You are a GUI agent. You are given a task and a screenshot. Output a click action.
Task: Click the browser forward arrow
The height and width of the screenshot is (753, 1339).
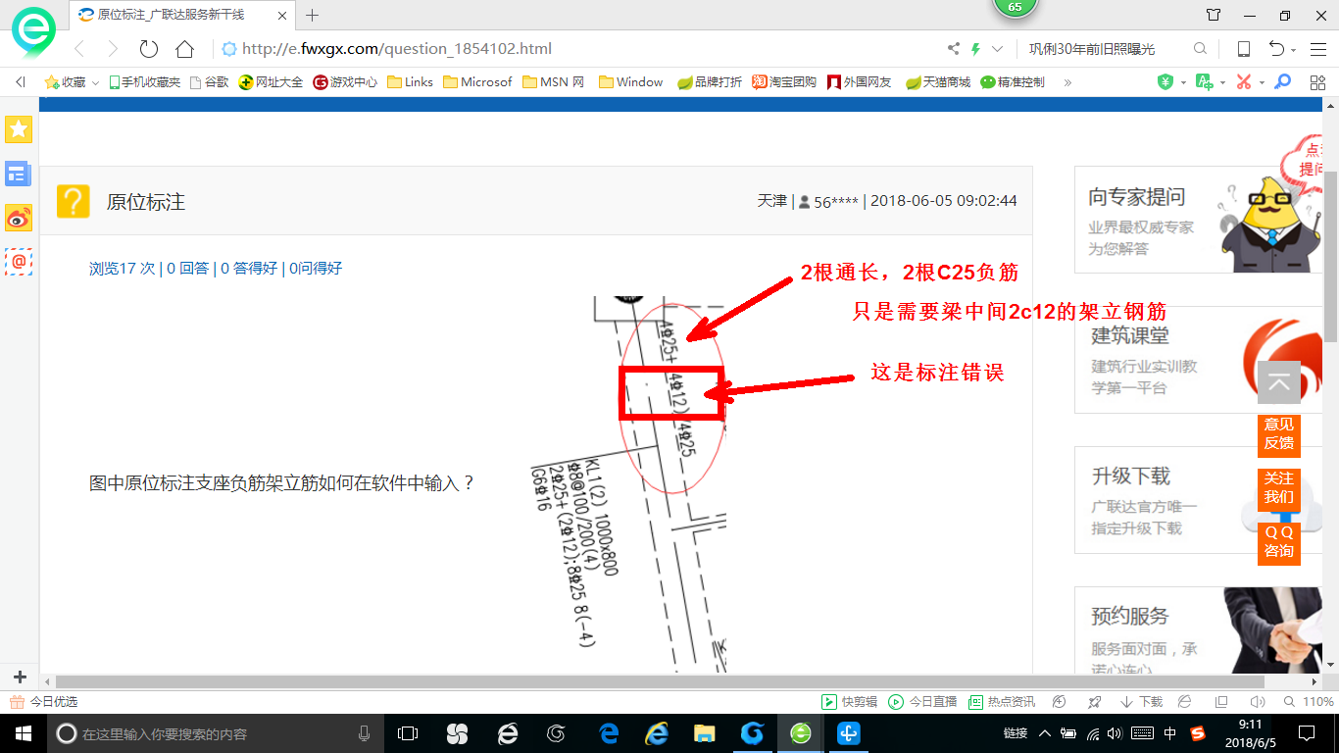click(112, 49)
